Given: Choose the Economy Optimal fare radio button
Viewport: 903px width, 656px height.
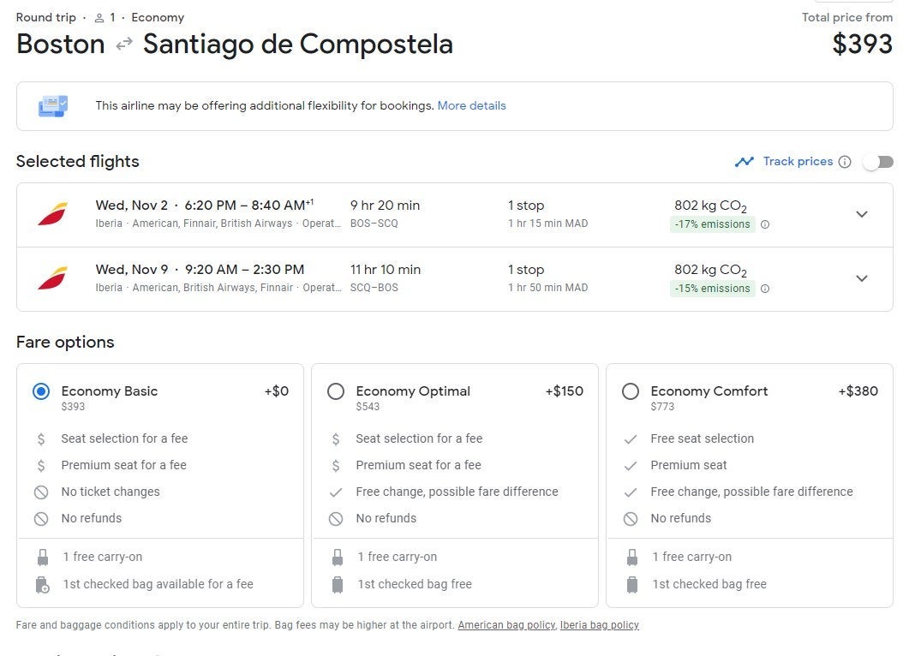Looking at the screenshot, I should click(x=336, y=391).
